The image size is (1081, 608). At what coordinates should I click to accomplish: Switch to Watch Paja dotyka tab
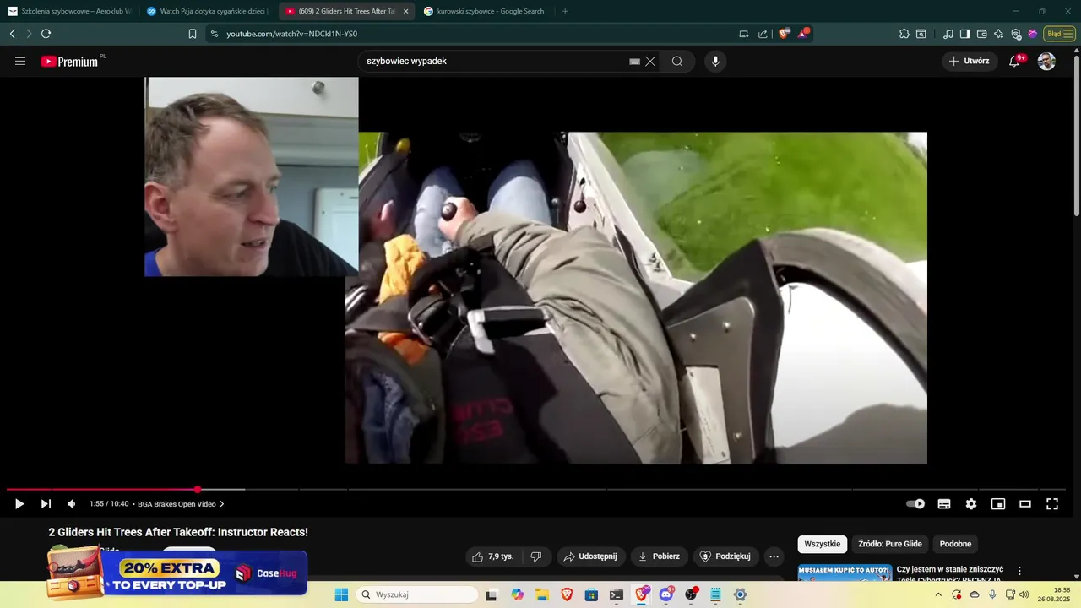coord(208,11)
